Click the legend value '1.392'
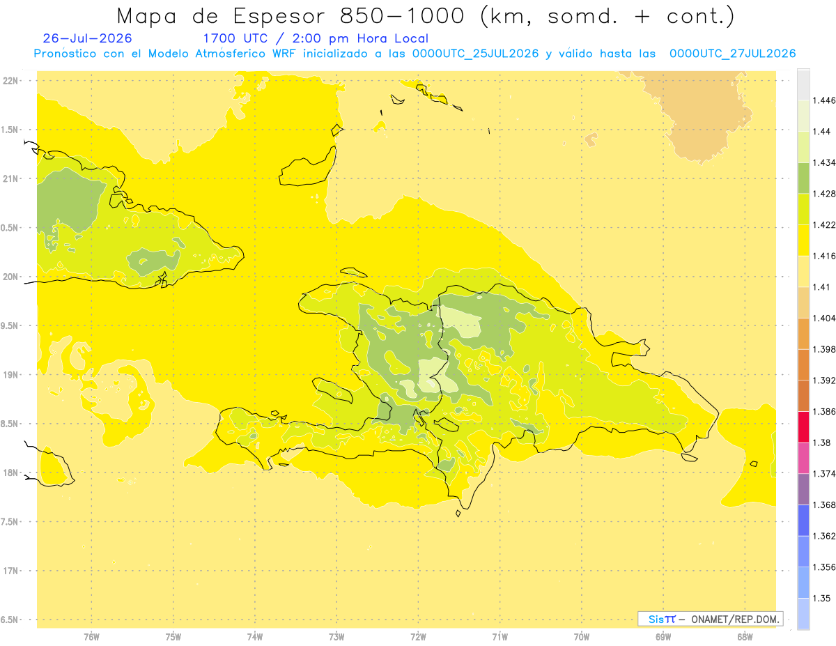Image resolution: width=836 pixels, height=646 pixels. pos(824,380)
